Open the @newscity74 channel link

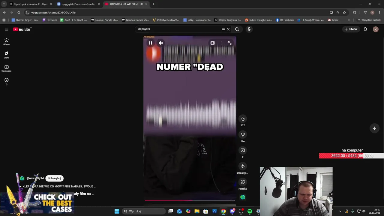click(35, 178)
